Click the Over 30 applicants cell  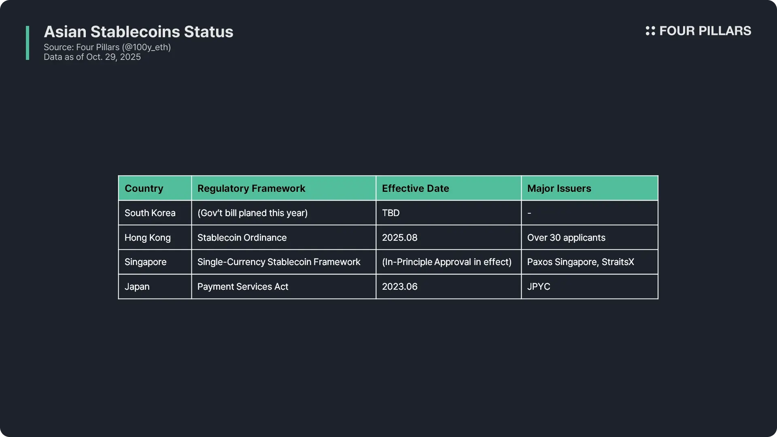coord(566,238)
